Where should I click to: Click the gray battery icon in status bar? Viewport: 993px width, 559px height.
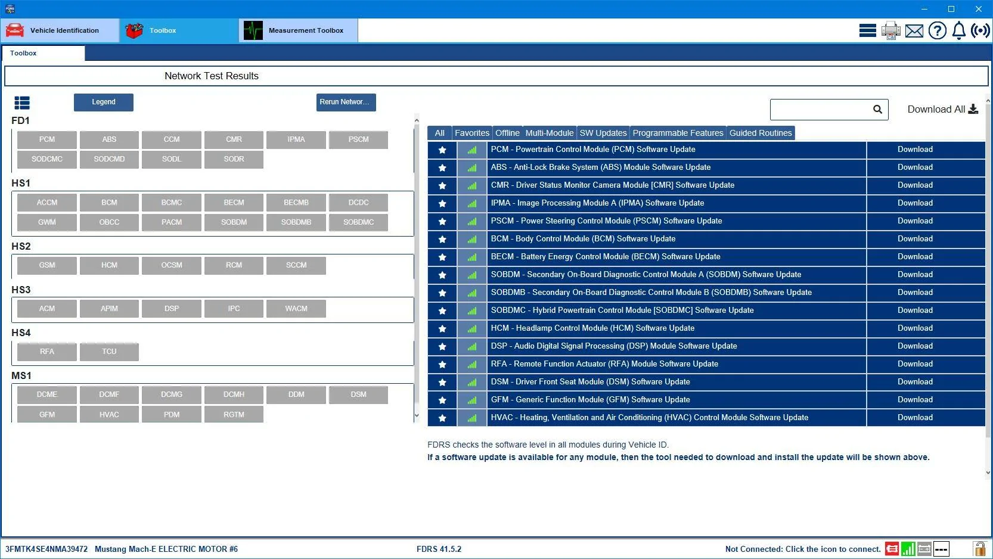click(924, 548)
